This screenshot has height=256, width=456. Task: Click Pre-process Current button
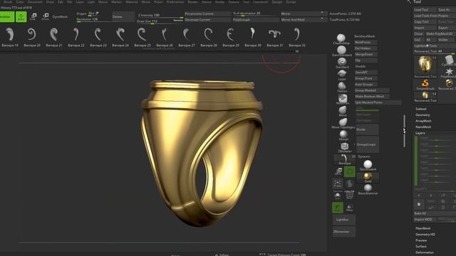[207, 14]
